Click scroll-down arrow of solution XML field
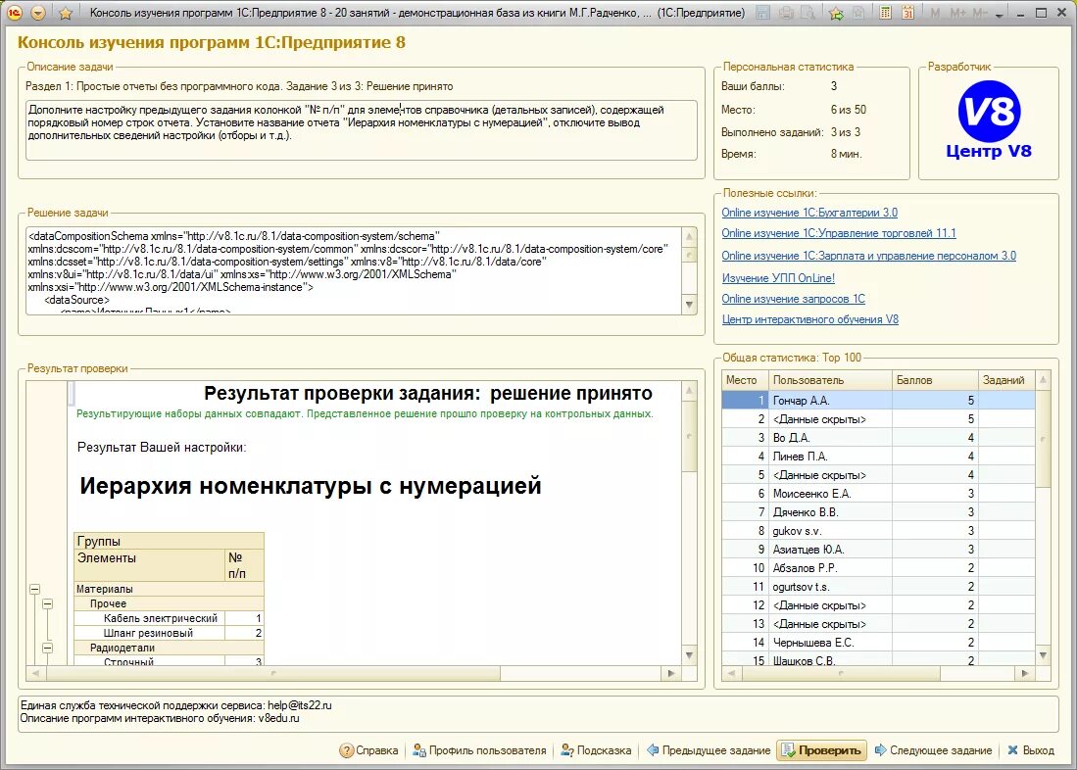The width and height of the screenshot is (1077, 770). [689, 305]
